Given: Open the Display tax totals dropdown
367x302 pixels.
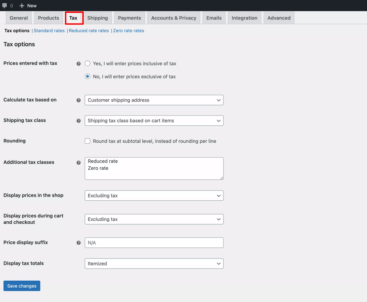Looking at the screenshot, I should 154,263.
